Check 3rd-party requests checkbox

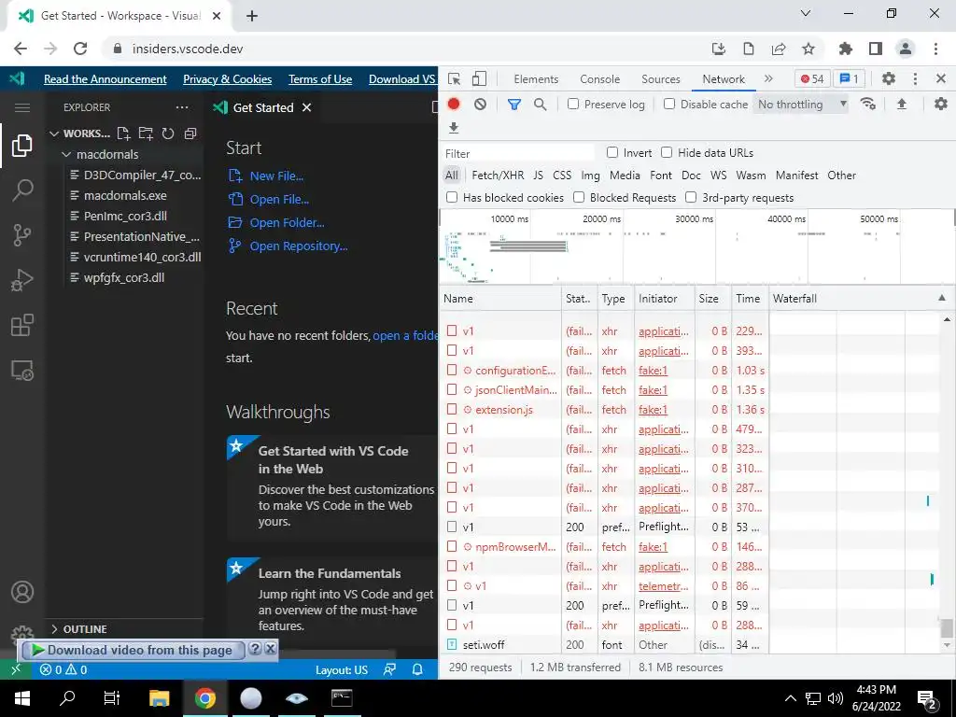pos(691,197)
